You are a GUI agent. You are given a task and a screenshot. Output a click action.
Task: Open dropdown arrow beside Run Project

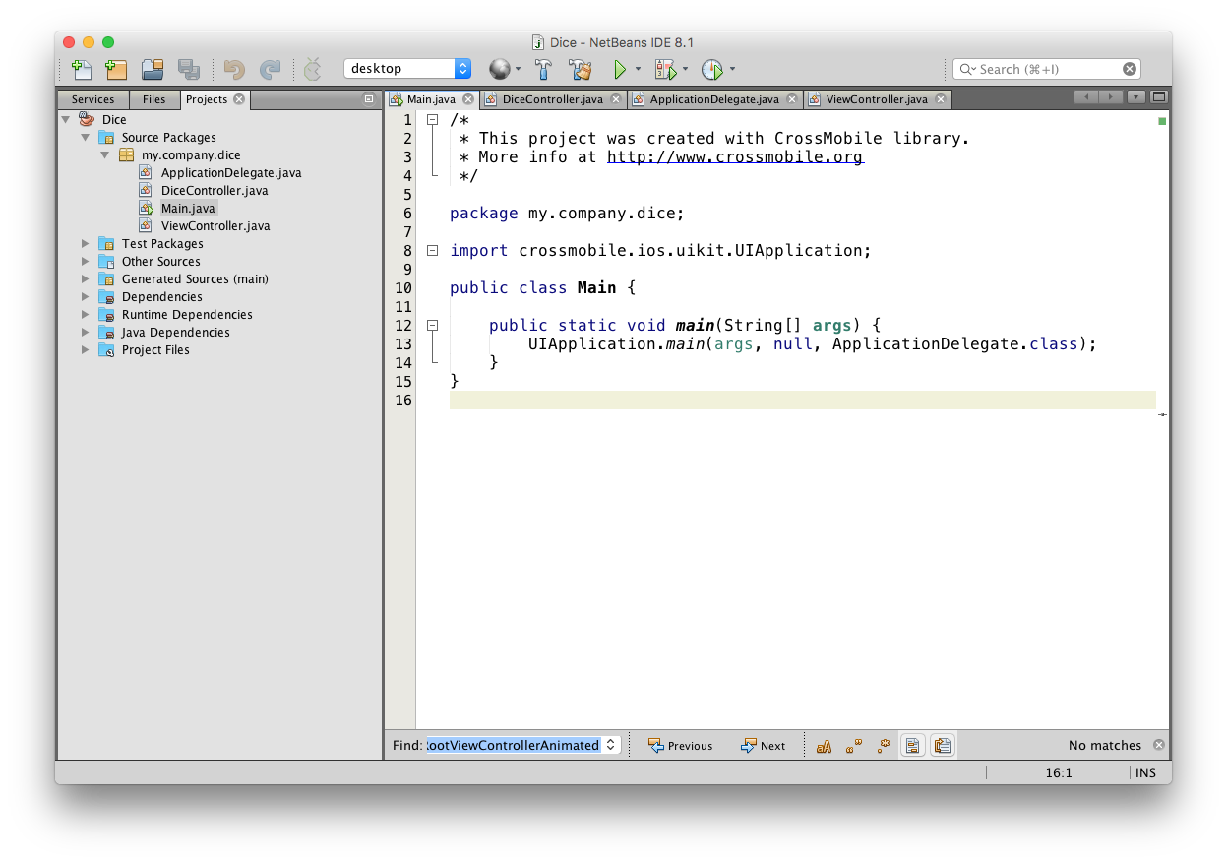point(638,69)
